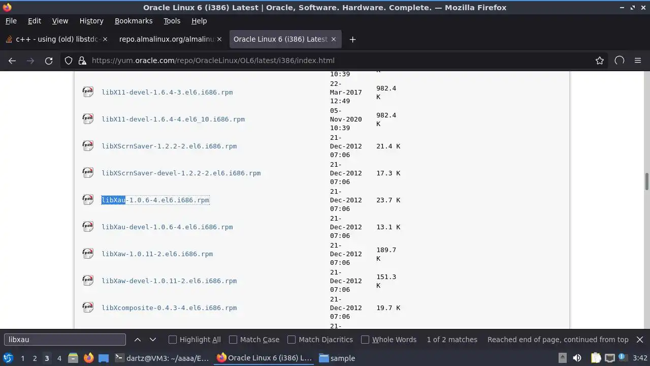Open the Help menu
The image size is (650, 366).
pyautogui.click(x=199, y=21)
